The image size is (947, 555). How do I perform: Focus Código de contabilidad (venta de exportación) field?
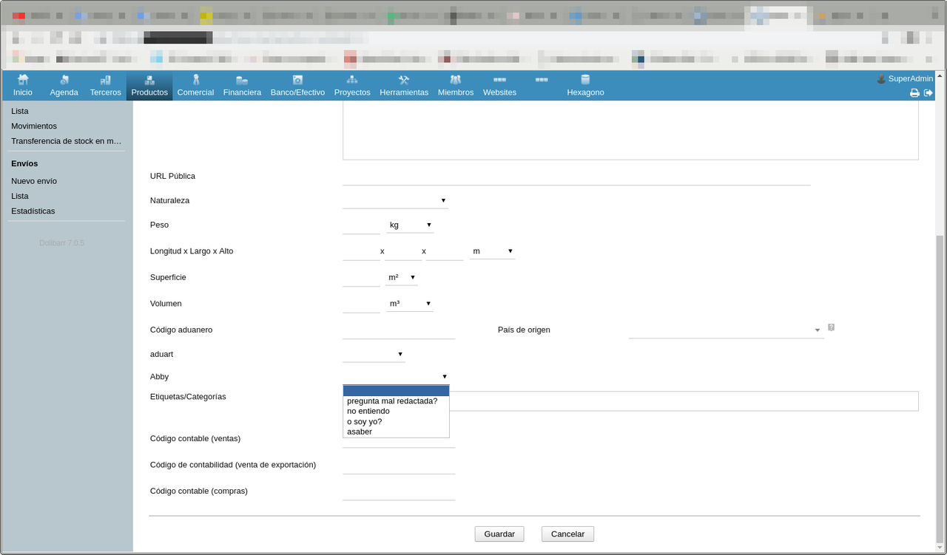point(399,465)
